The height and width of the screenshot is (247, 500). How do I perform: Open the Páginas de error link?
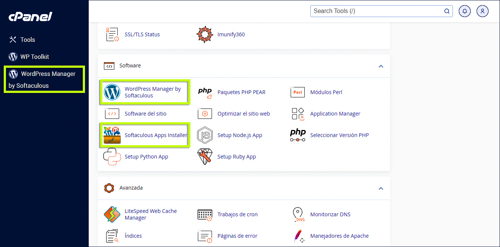tap(238, 236)
